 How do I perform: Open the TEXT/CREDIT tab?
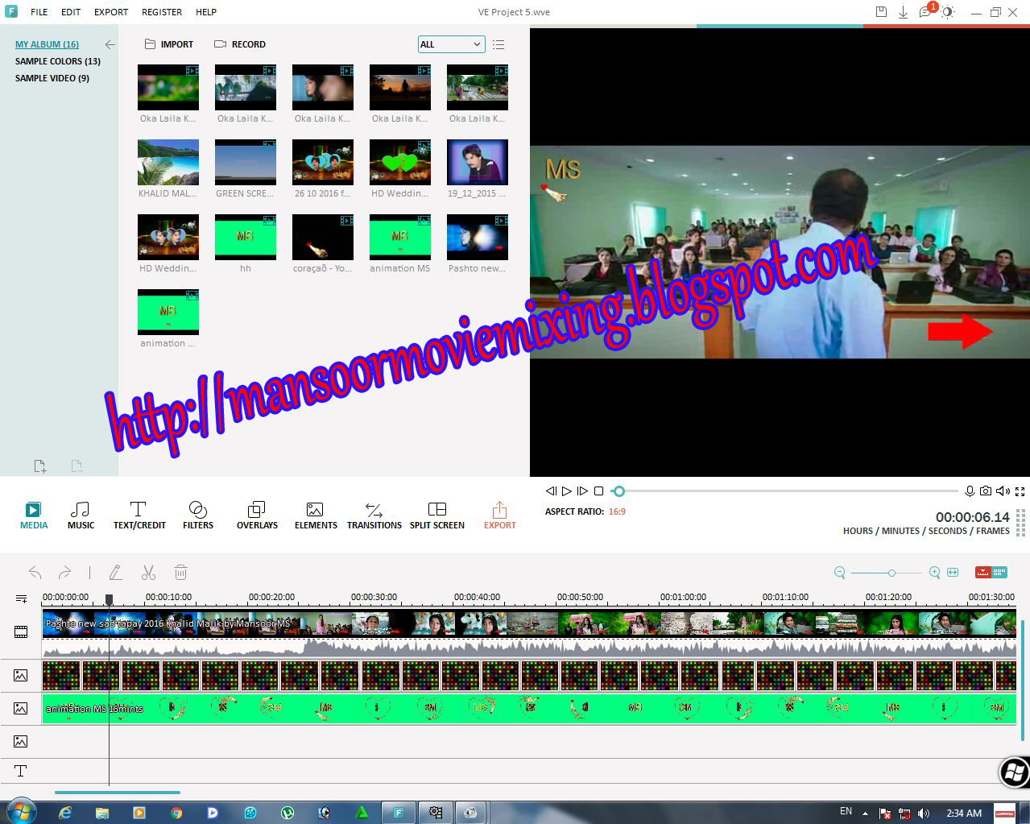[139, 516]
